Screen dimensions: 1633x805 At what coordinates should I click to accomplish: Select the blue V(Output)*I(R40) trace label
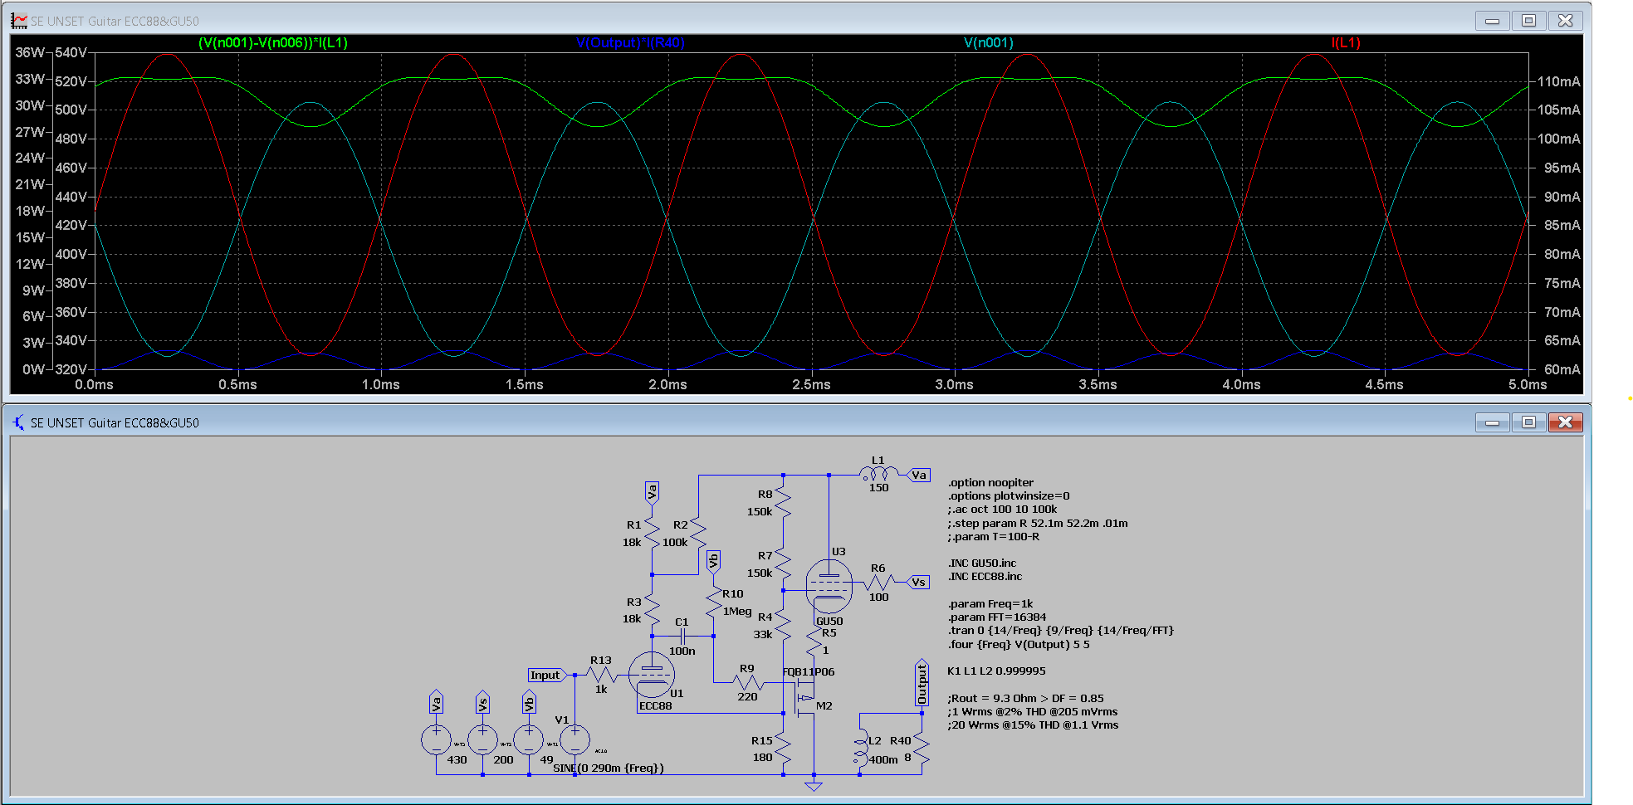[x=630, y=42]
